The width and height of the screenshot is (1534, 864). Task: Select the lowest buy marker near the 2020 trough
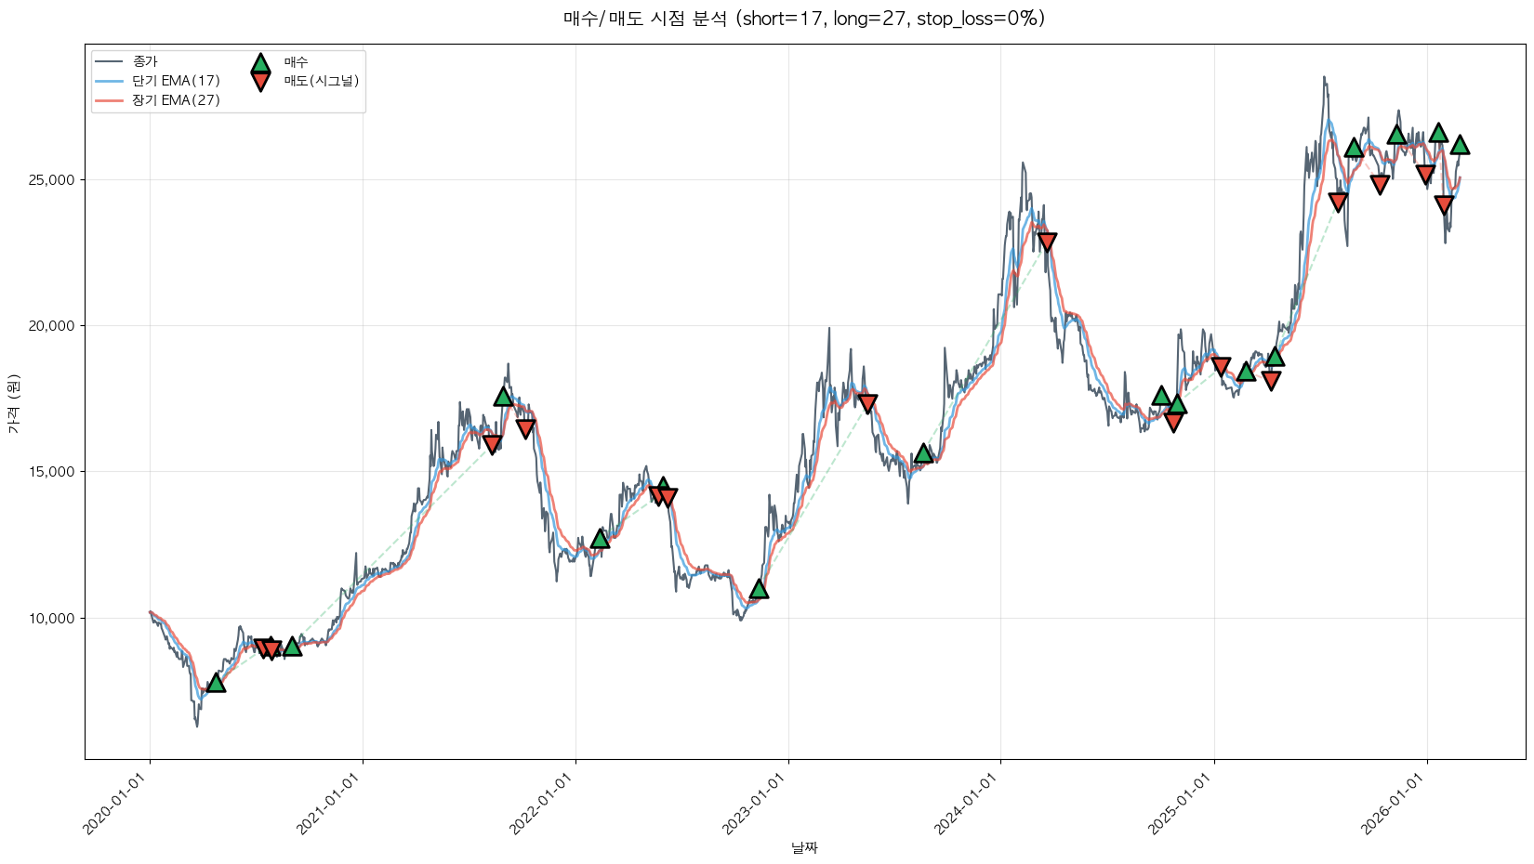point(216,683)
